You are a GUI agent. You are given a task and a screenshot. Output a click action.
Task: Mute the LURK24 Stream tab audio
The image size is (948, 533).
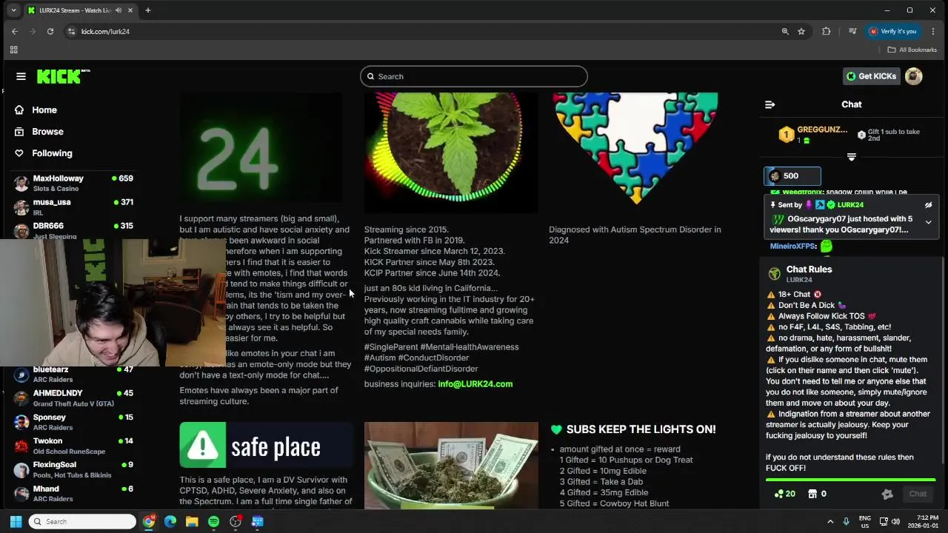point(118,10)
